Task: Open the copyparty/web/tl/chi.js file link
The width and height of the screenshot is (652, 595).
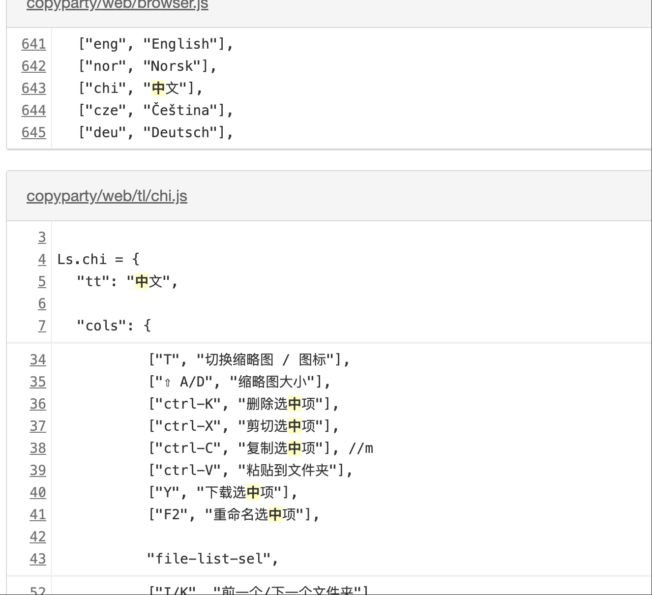Action: pyautogui.click(x=107, y=196)
